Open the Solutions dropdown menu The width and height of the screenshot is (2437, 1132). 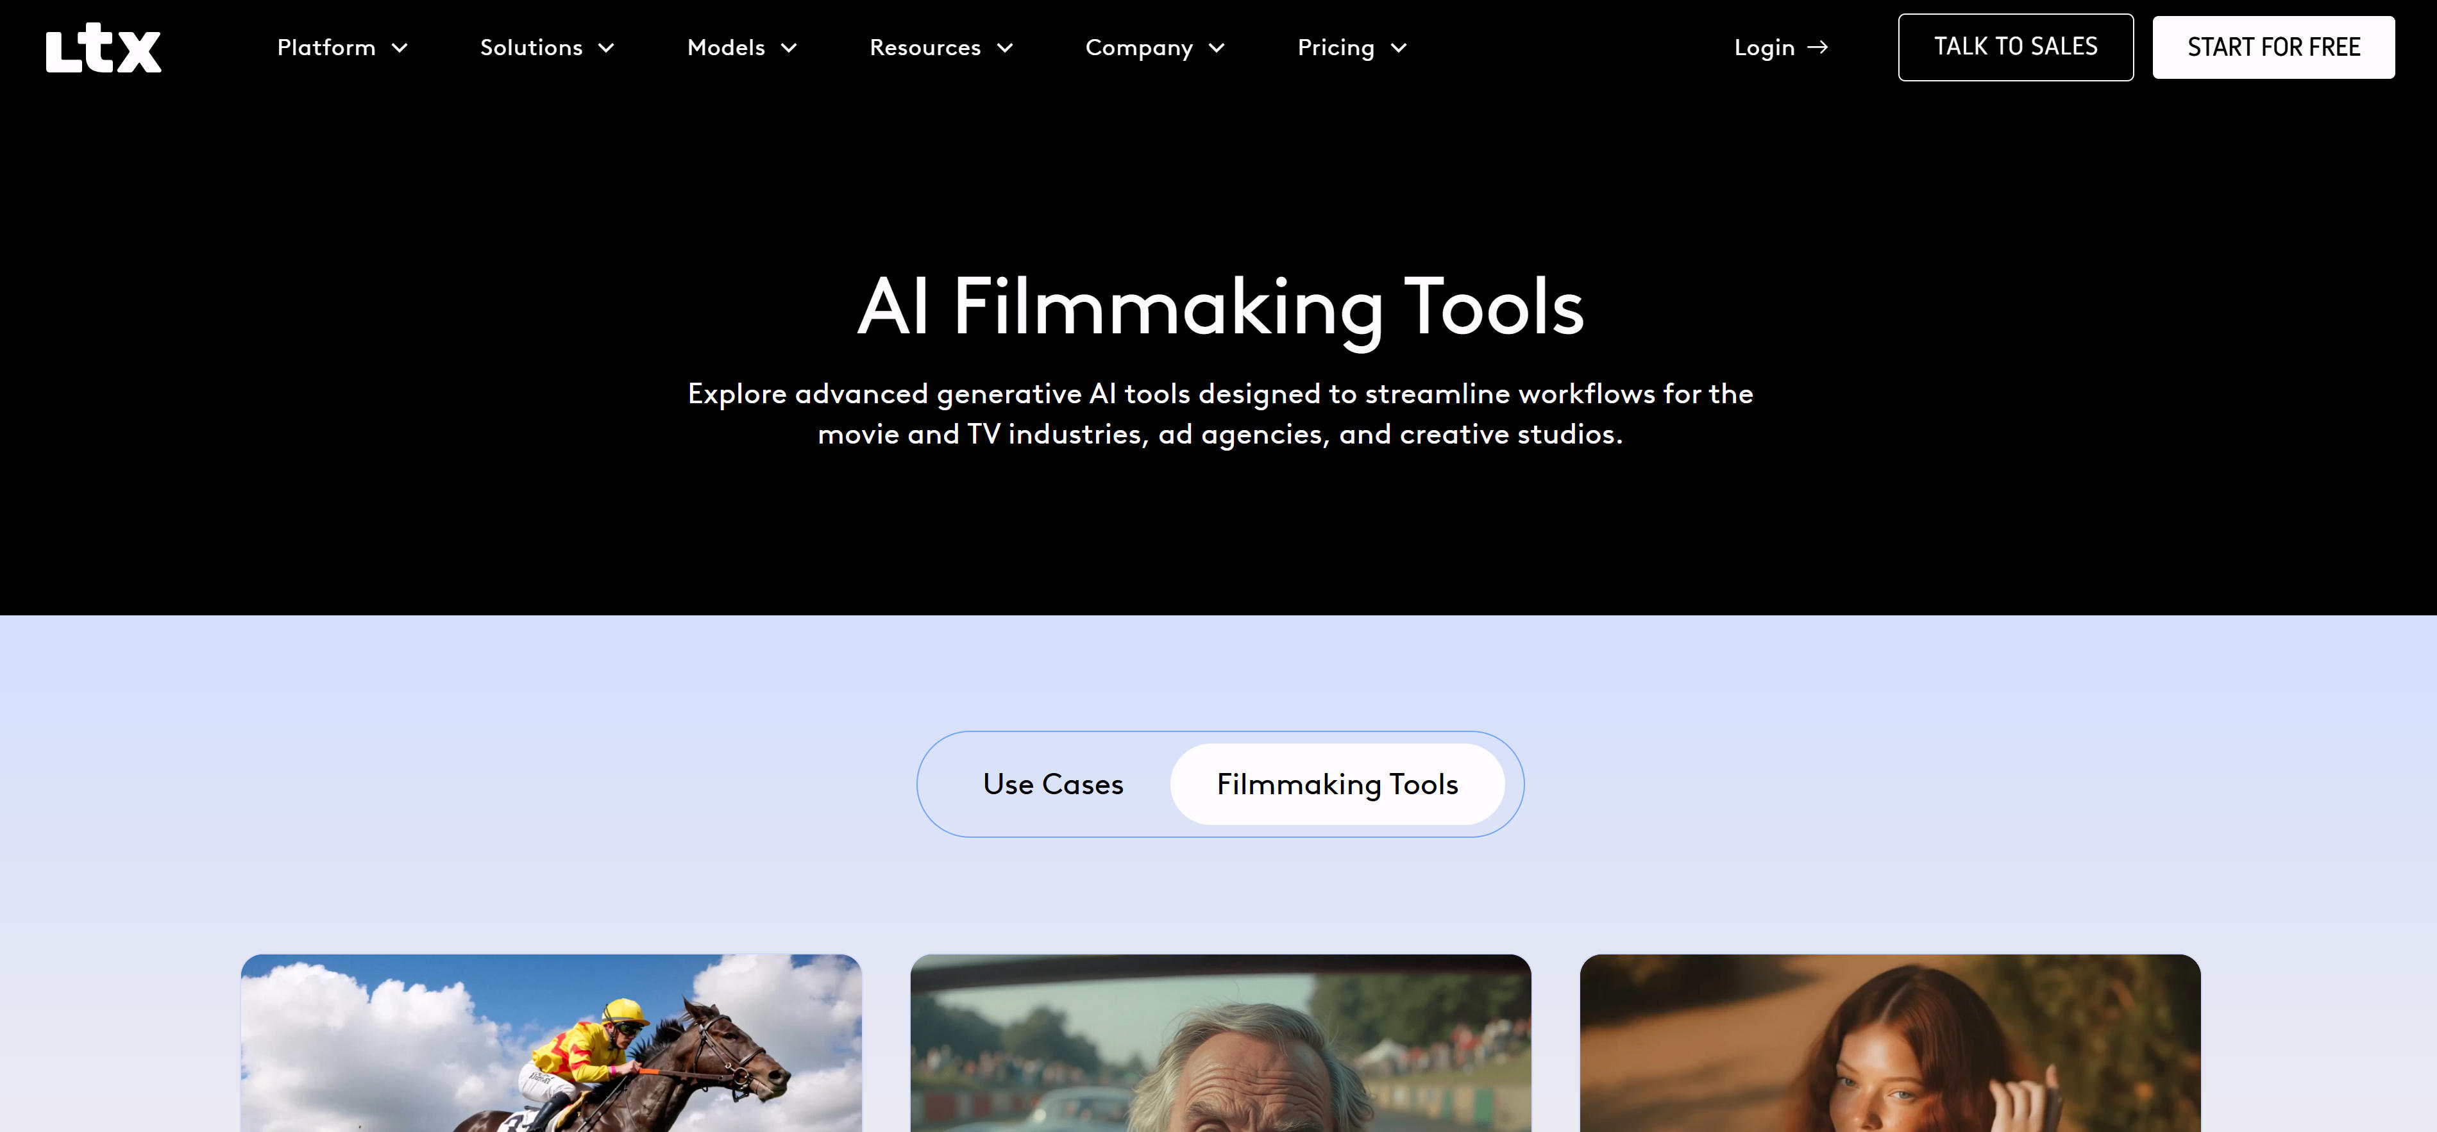click(531, 47)
